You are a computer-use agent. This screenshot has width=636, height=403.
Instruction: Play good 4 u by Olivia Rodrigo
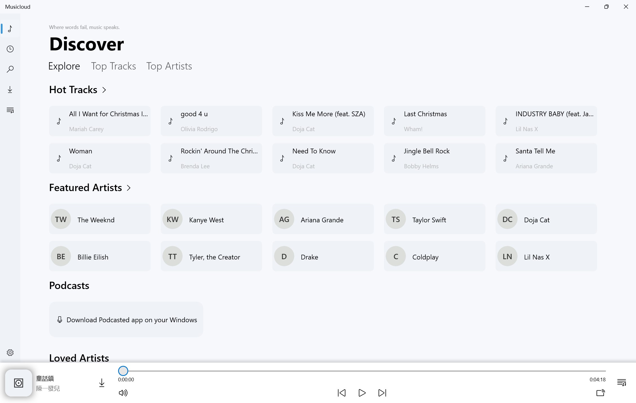pos(211,121)
